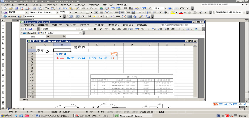Open Word's 110% zoom dropdown
The image size is (249, 118).
[165, 8]
